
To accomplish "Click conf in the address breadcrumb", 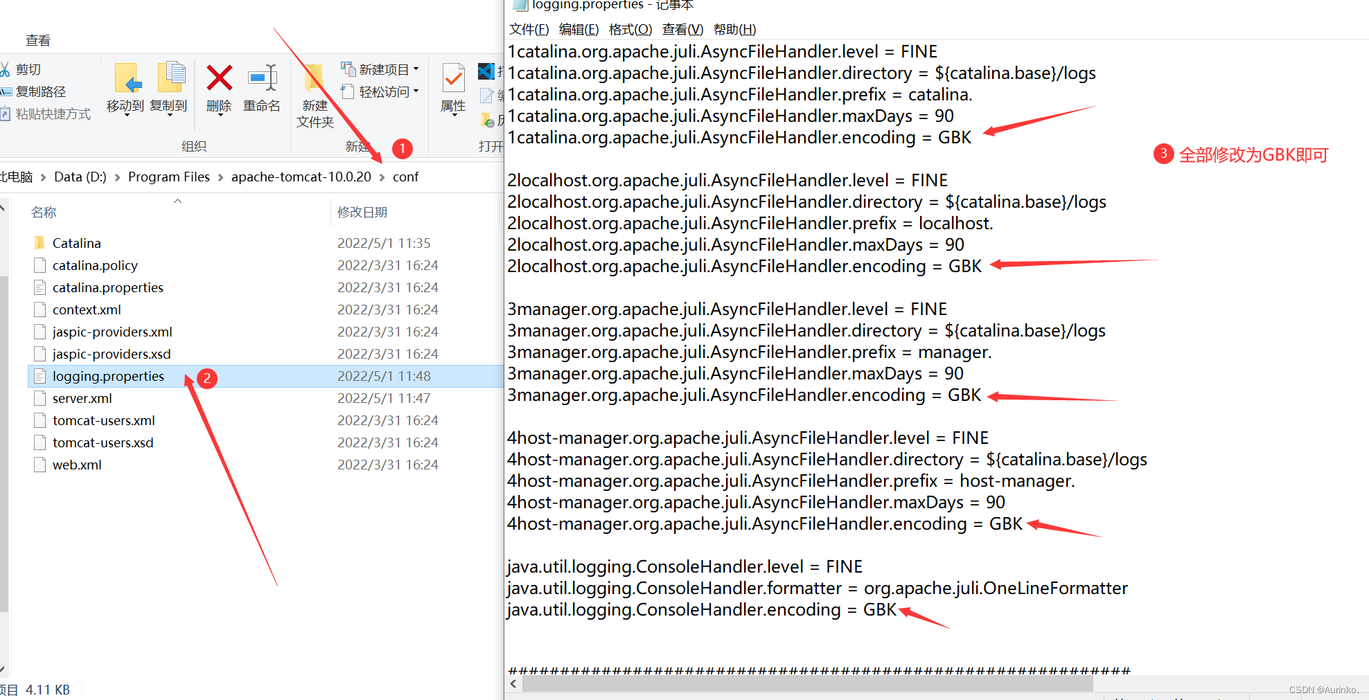I will point(405,177).
